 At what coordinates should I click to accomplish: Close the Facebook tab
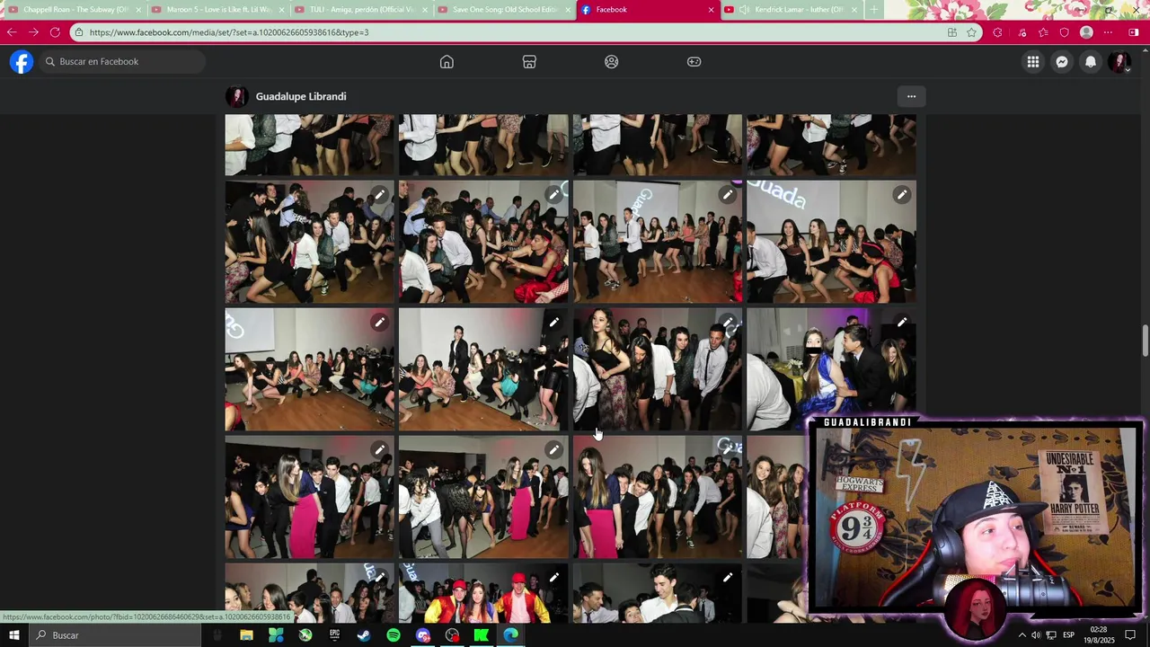(x=711, y=10)
